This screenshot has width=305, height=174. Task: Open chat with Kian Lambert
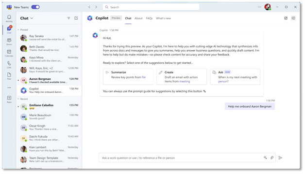pos(49,149)
